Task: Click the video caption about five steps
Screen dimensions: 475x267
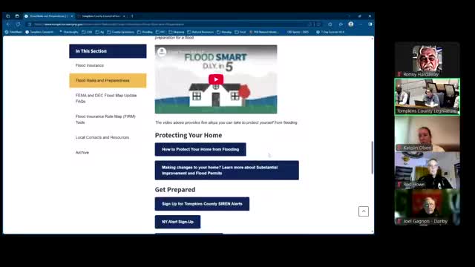Action: point(226,122)
